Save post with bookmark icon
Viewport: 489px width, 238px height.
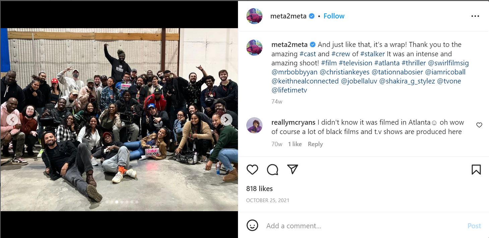click(476, 170)
